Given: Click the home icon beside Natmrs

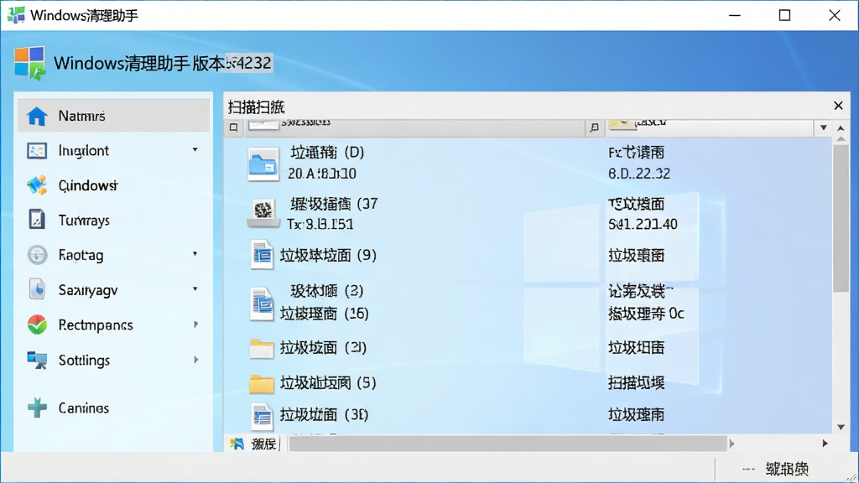Looking at the screenshot, I should pos(37,116).
